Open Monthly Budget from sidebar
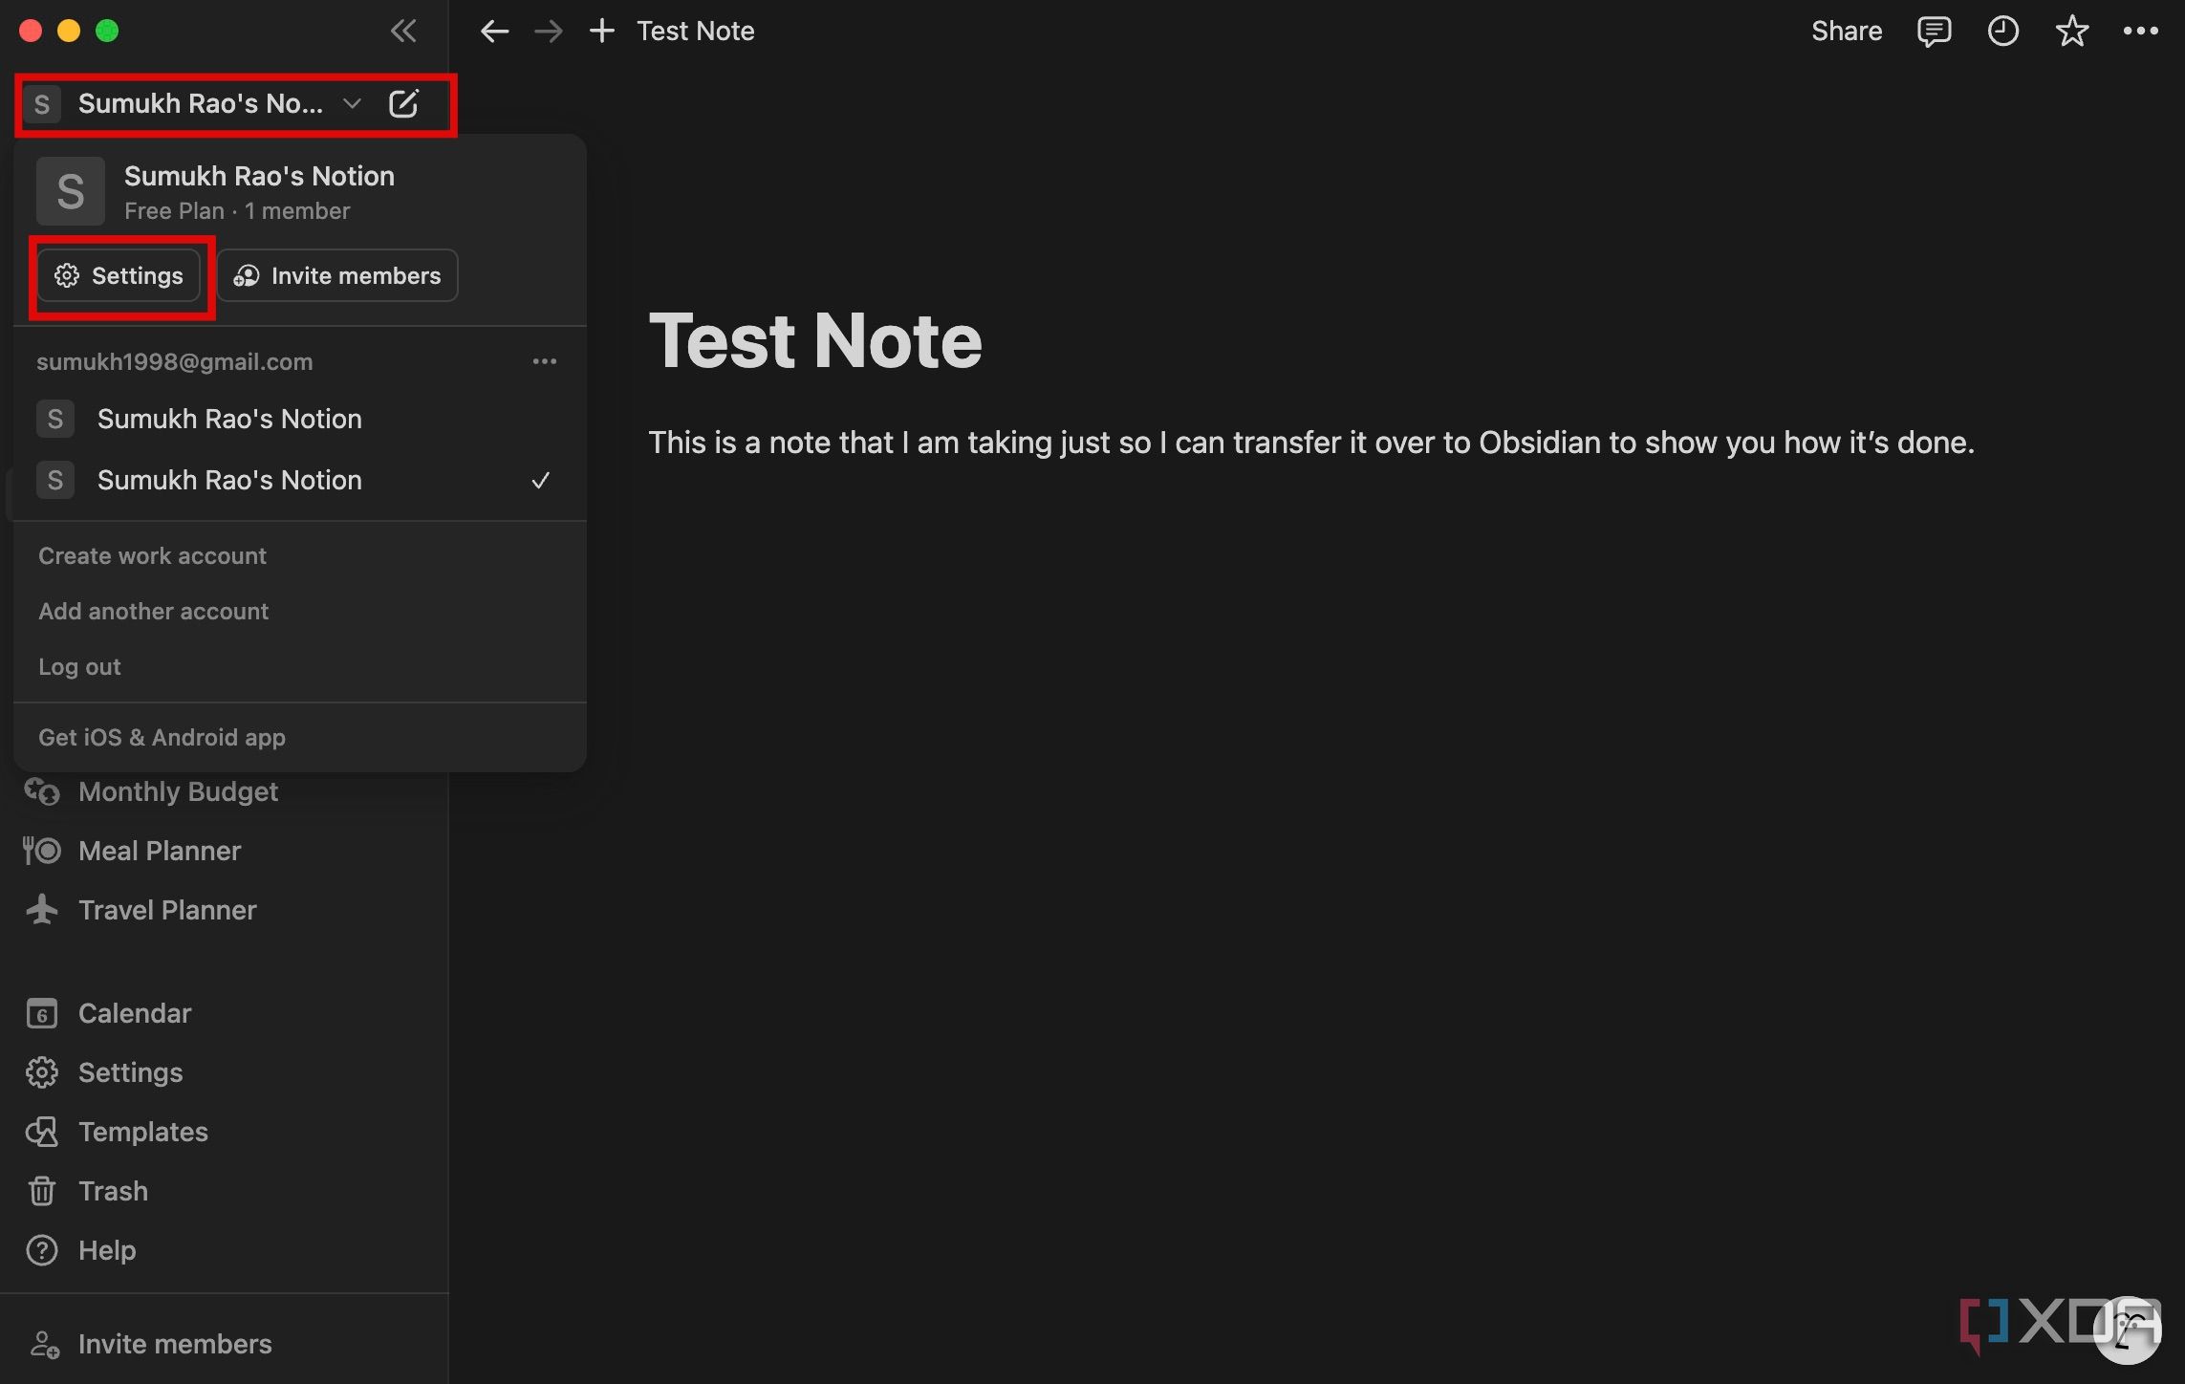 click(x=179, y=789)
